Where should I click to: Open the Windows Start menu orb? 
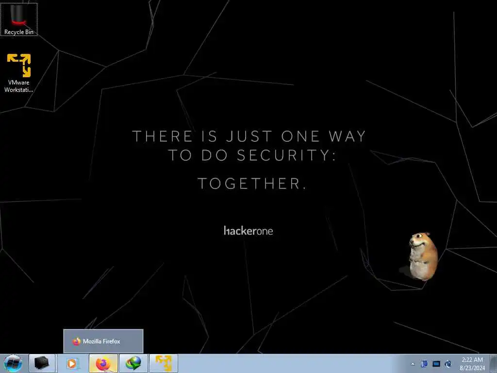(x=13, y=363)
